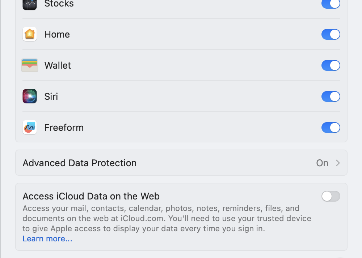
Task: Select the Freeform row label
Action: tap(64, 128)
